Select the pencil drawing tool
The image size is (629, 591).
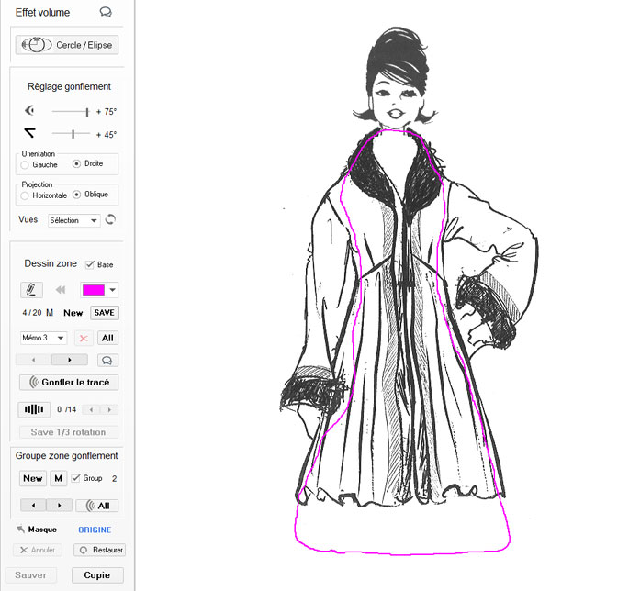point(31,289)
